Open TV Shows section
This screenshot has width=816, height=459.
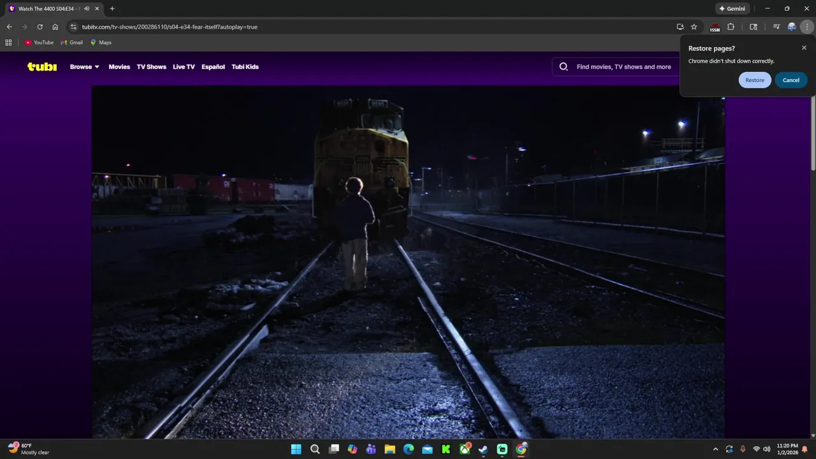point(151,67)
